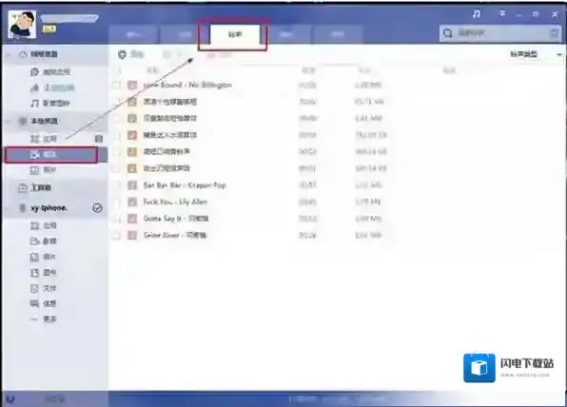Viewport: 567px width, 407px height.
Task: Click the song icon of 'Gotta Say It' row
Action: [132, 219]
